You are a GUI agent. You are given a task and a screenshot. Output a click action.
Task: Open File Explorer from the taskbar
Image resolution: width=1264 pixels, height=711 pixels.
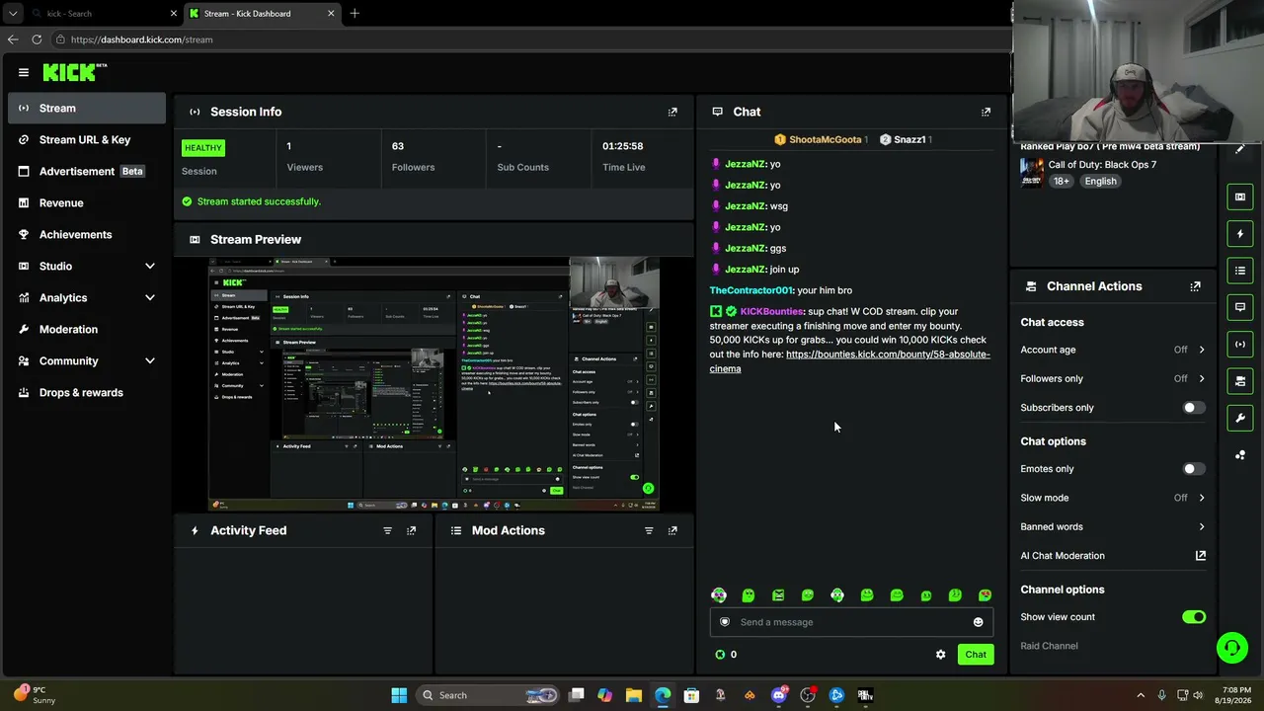[x=634, y=695]
